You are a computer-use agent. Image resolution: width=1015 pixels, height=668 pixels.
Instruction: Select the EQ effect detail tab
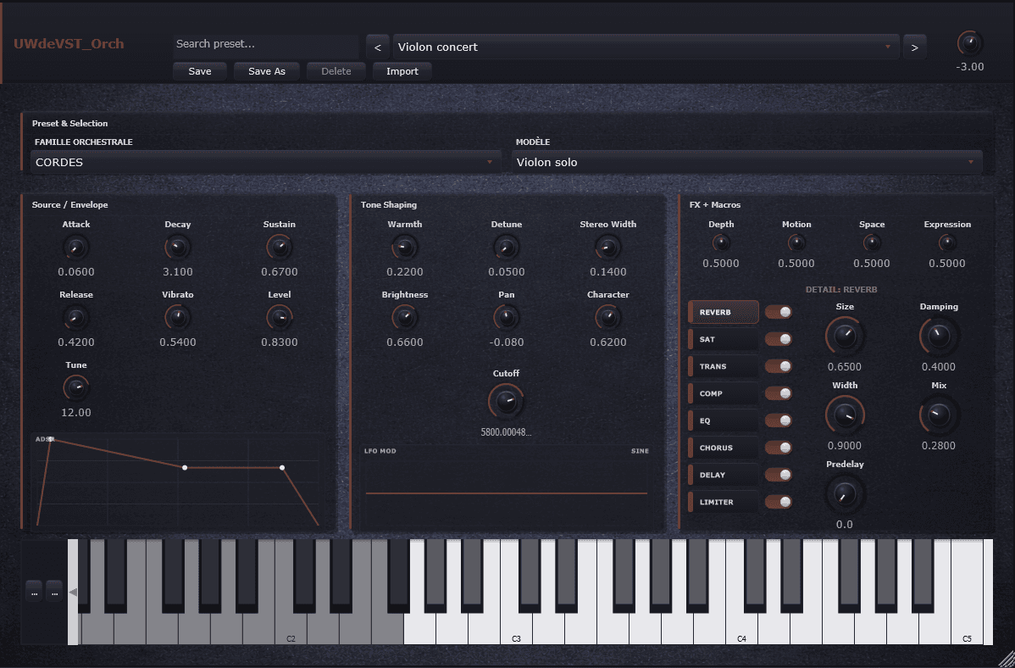pyautogui.click(x=724, y=420)
